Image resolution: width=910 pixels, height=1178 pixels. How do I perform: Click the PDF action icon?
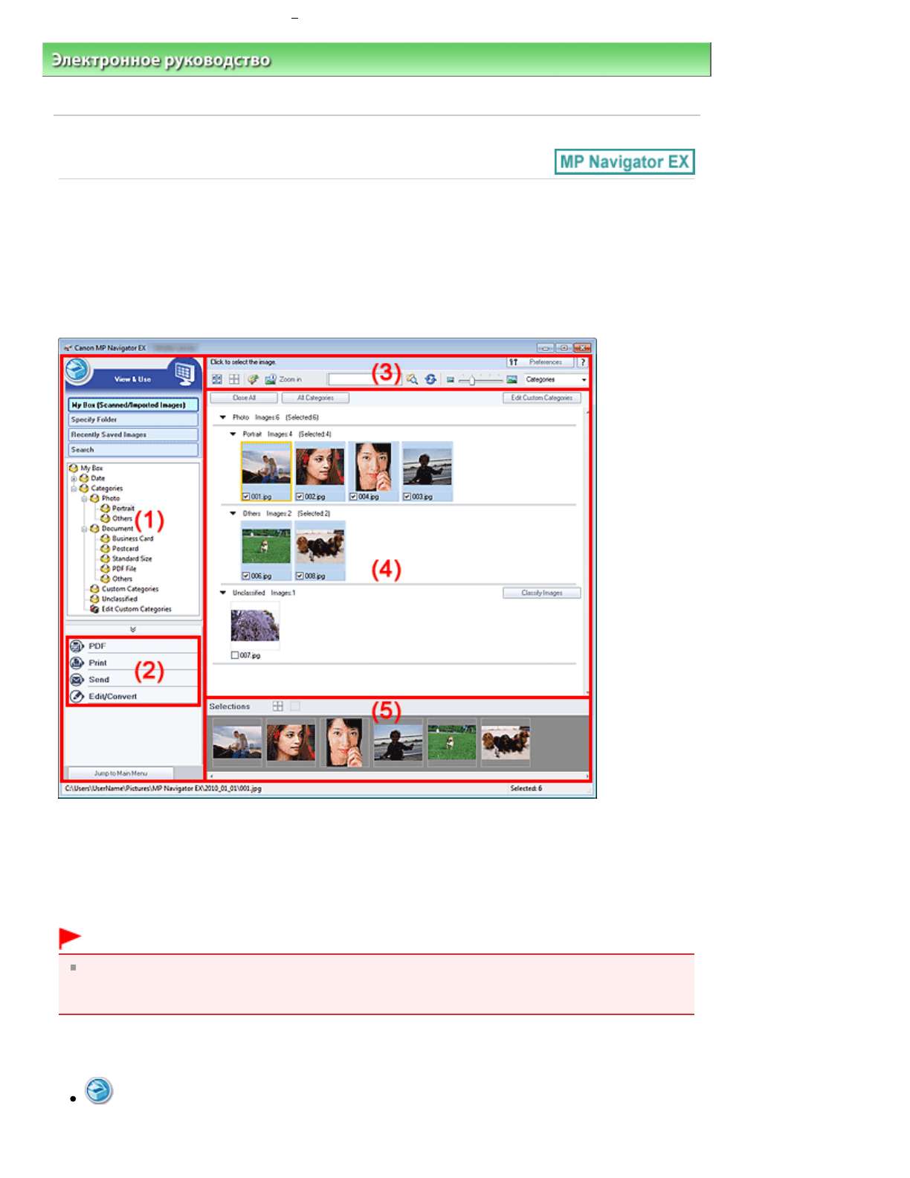(77, 646)
